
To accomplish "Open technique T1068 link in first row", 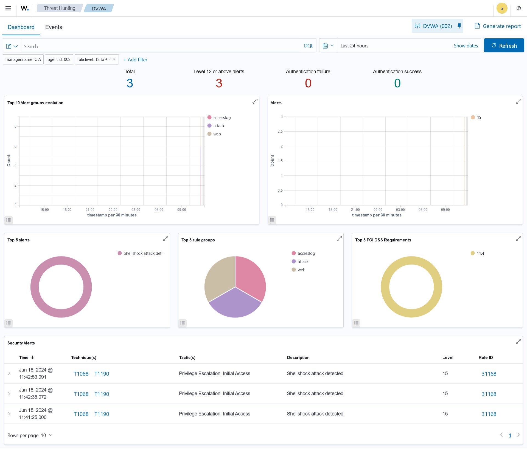I will (81, 374).
